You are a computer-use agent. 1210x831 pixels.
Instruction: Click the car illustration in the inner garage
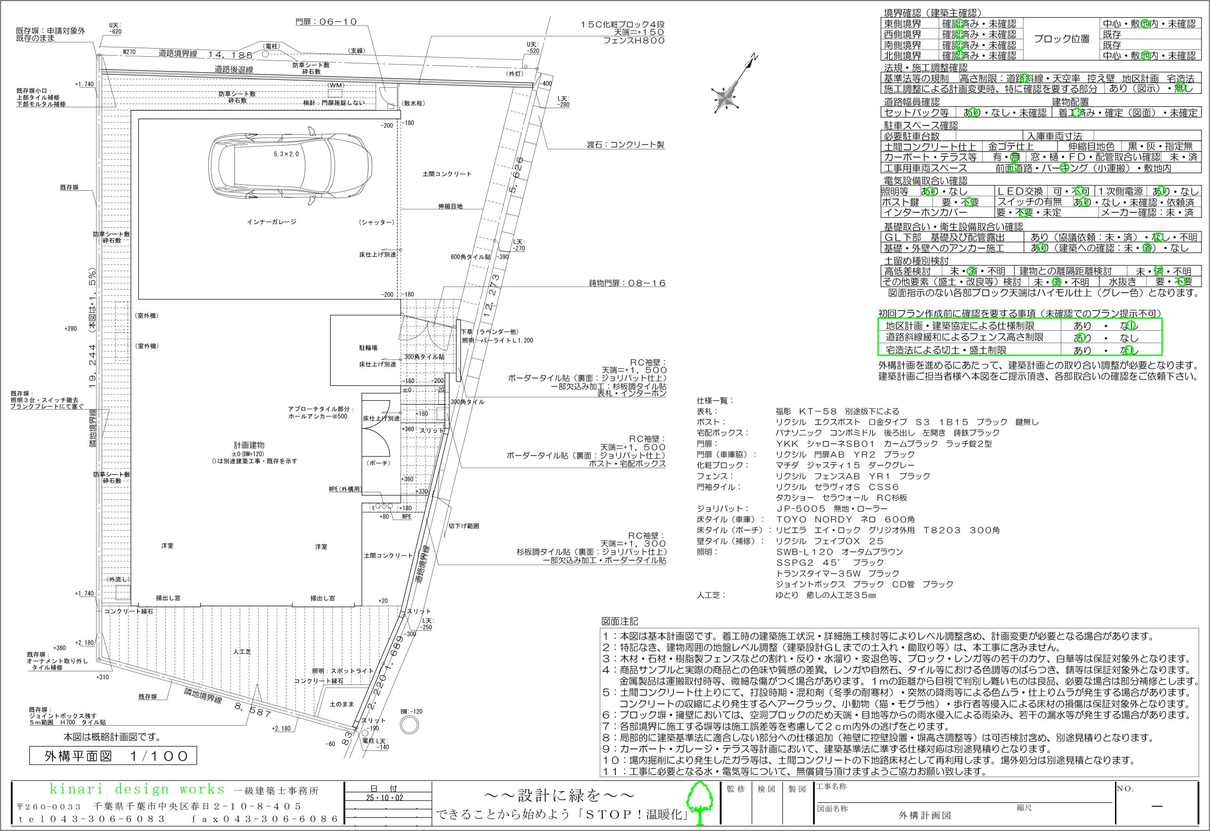pos(290,165)
